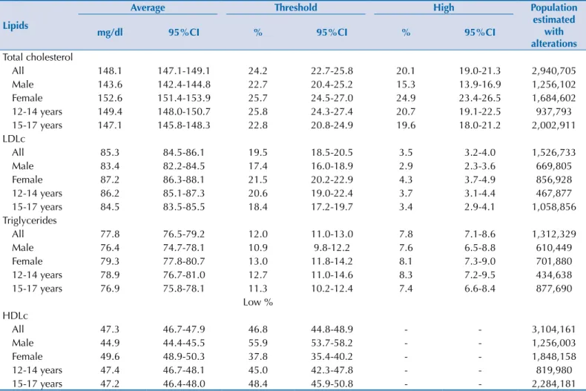Click average "143.6" in Total cholesterol Male row
This screenshot has height=391, width=586.
[x=110, y=85]
